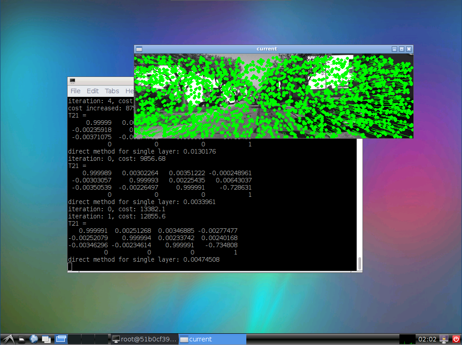Screen dimensions: 462x345
Task: Click the 'current' window title text
Action: pos(267,49)
